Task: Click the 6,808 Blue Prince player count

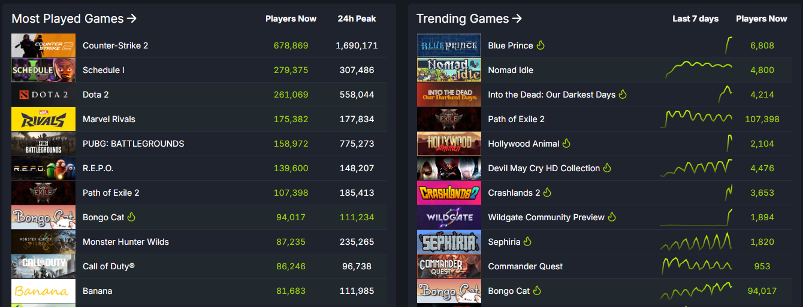Action: (762, 45)
